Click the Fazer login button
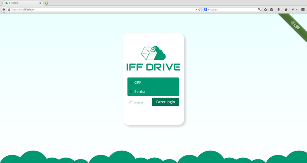The width and height of the screenshot is (307, 163). [165, 102]
